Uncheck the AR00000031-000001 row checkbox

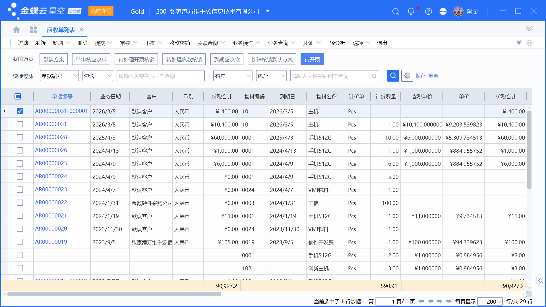coord(20,111)
